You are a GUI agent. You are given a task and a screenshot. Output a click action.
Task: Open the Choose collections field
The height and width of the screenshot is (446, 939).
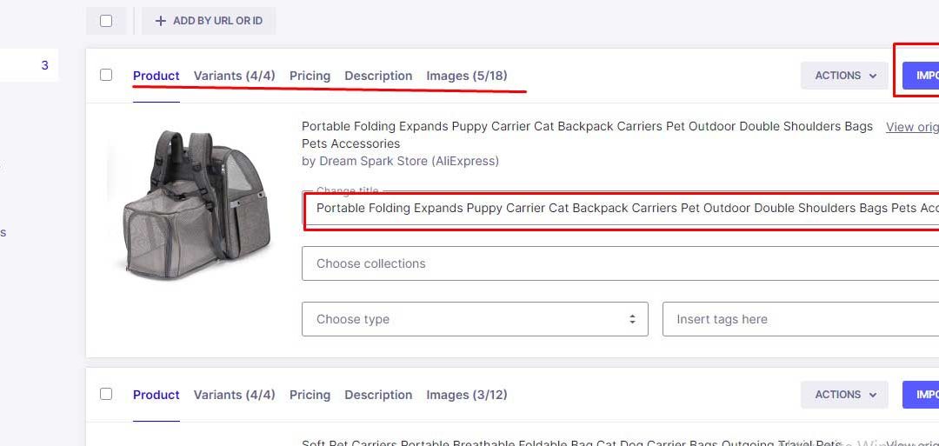[x=617, y=263]
